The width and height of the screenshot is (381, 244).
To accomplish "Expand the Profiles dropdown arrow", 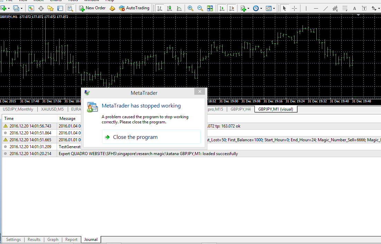I will (x=22, y=9).
